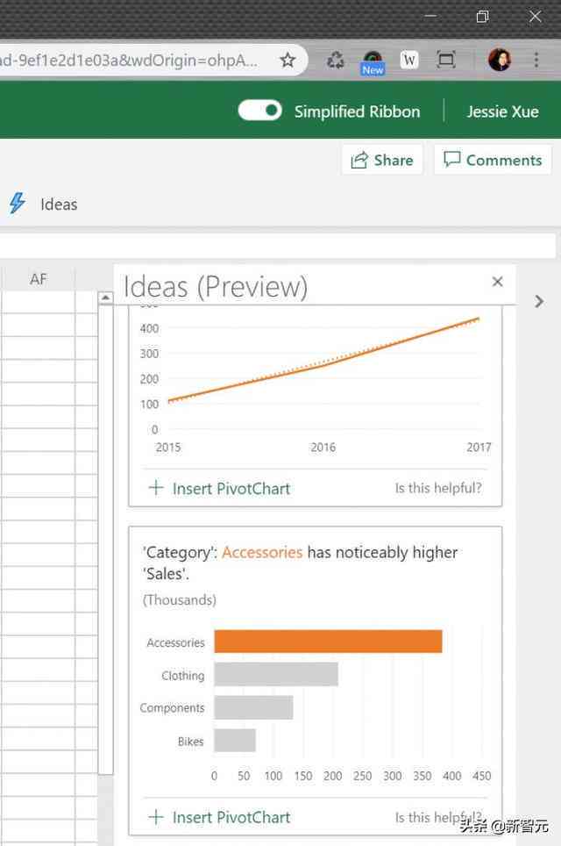This screenshot has width=561, height=846.
Task: Insert PivotChart for the trend line chart
Action: 219,488
